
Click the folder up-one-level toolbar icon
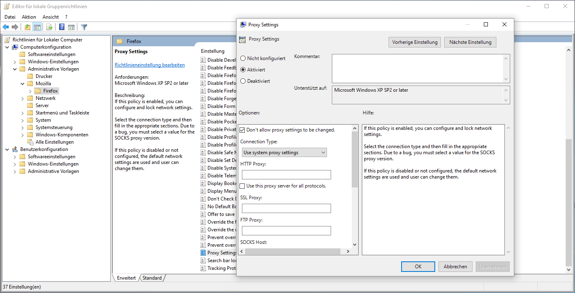tap(27, 27)
